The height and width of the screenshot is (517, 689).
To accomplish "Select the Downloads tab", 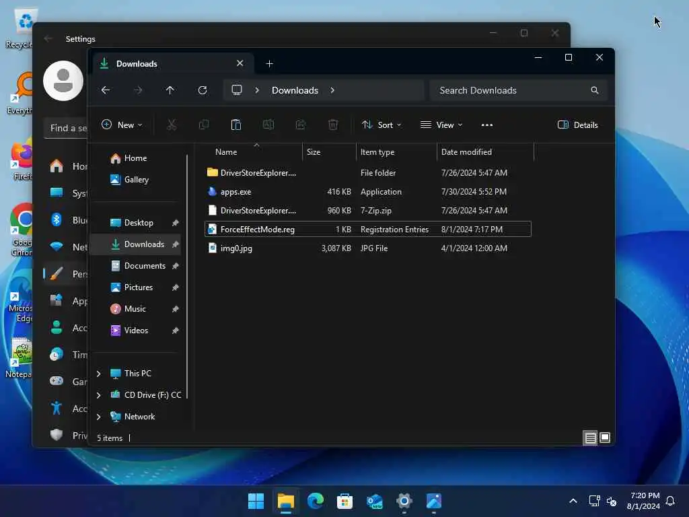I will point(172,64).
